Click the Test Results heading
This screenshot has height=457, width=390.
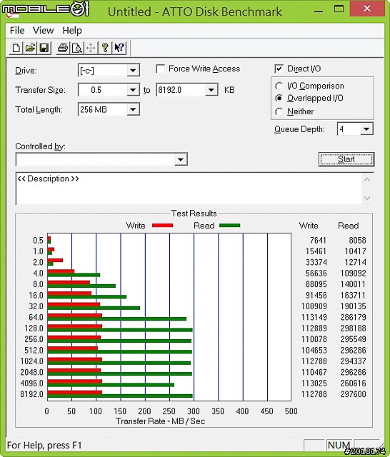[194, 214]
